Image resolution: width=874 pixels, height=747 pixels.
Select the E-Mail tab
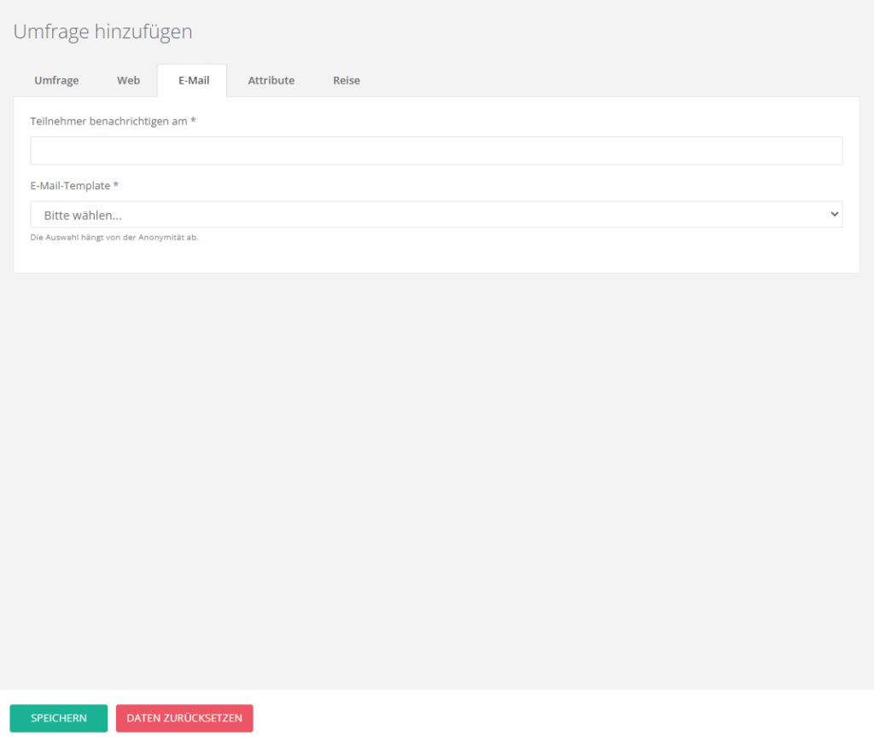193,80
